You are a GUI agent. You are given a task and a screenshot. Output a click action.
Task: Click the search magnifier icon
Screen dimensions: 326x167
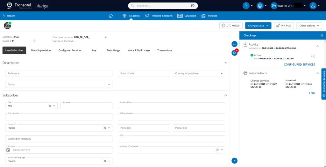pyautogui.click(x=132, y=6)
